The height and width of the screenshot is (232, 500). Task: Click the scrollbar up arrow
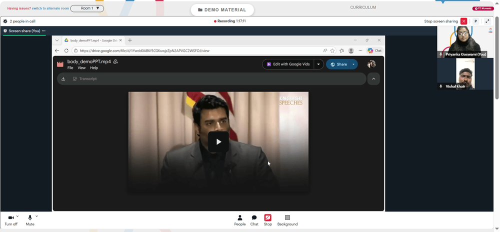pos(497,3)
